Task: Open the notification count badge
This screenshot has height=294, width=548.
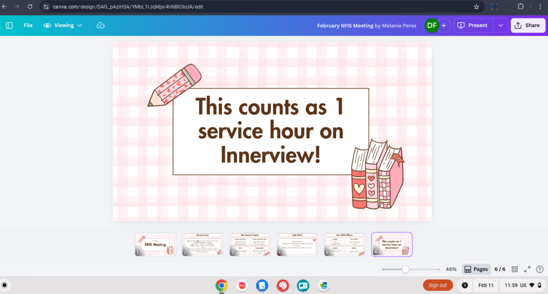Action: 465,285
